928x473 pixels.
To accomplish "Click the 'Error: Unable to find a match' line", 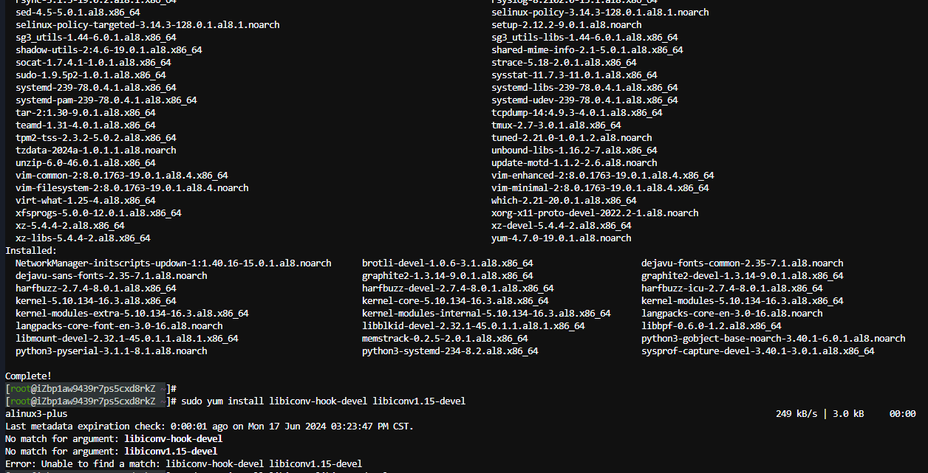I will 183,463.
